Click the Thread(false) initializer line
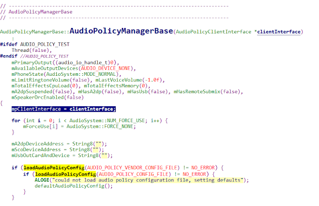Image resolution: width=319 pixels, height=206 pixels. (32, 50)
